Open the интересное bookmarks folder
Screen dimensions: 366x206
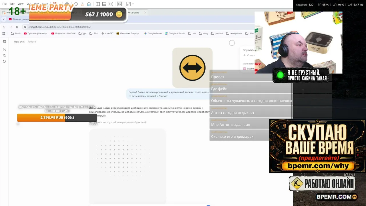pyautogui.click(x=234, y=33)
